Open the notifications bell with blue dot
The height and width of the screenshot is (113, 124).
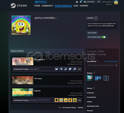pyautogui.click(x=81, y=2)
